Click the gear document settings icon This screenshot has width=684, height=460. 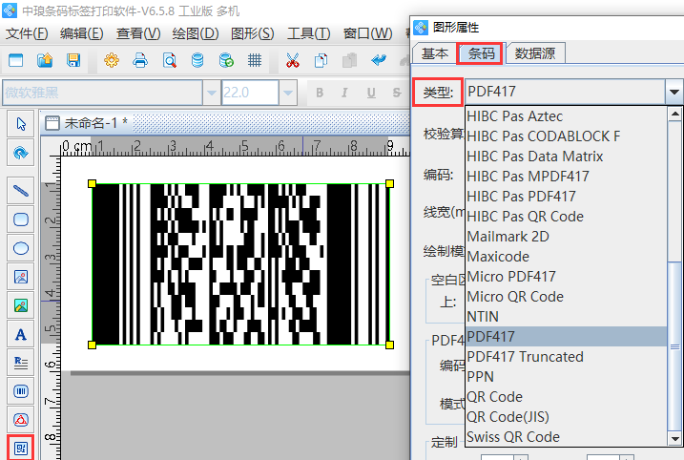pos(112,61)
